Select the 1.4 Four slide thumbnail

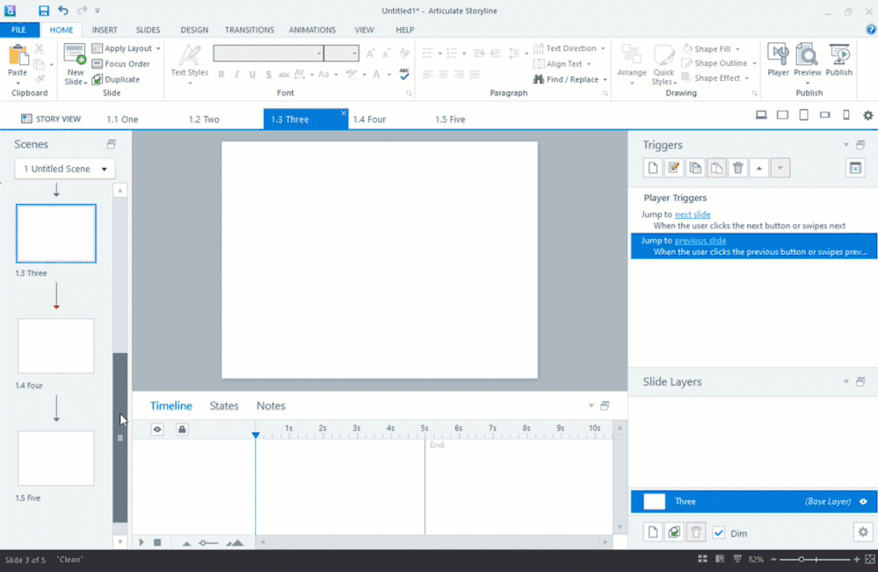tap(56, 346)
